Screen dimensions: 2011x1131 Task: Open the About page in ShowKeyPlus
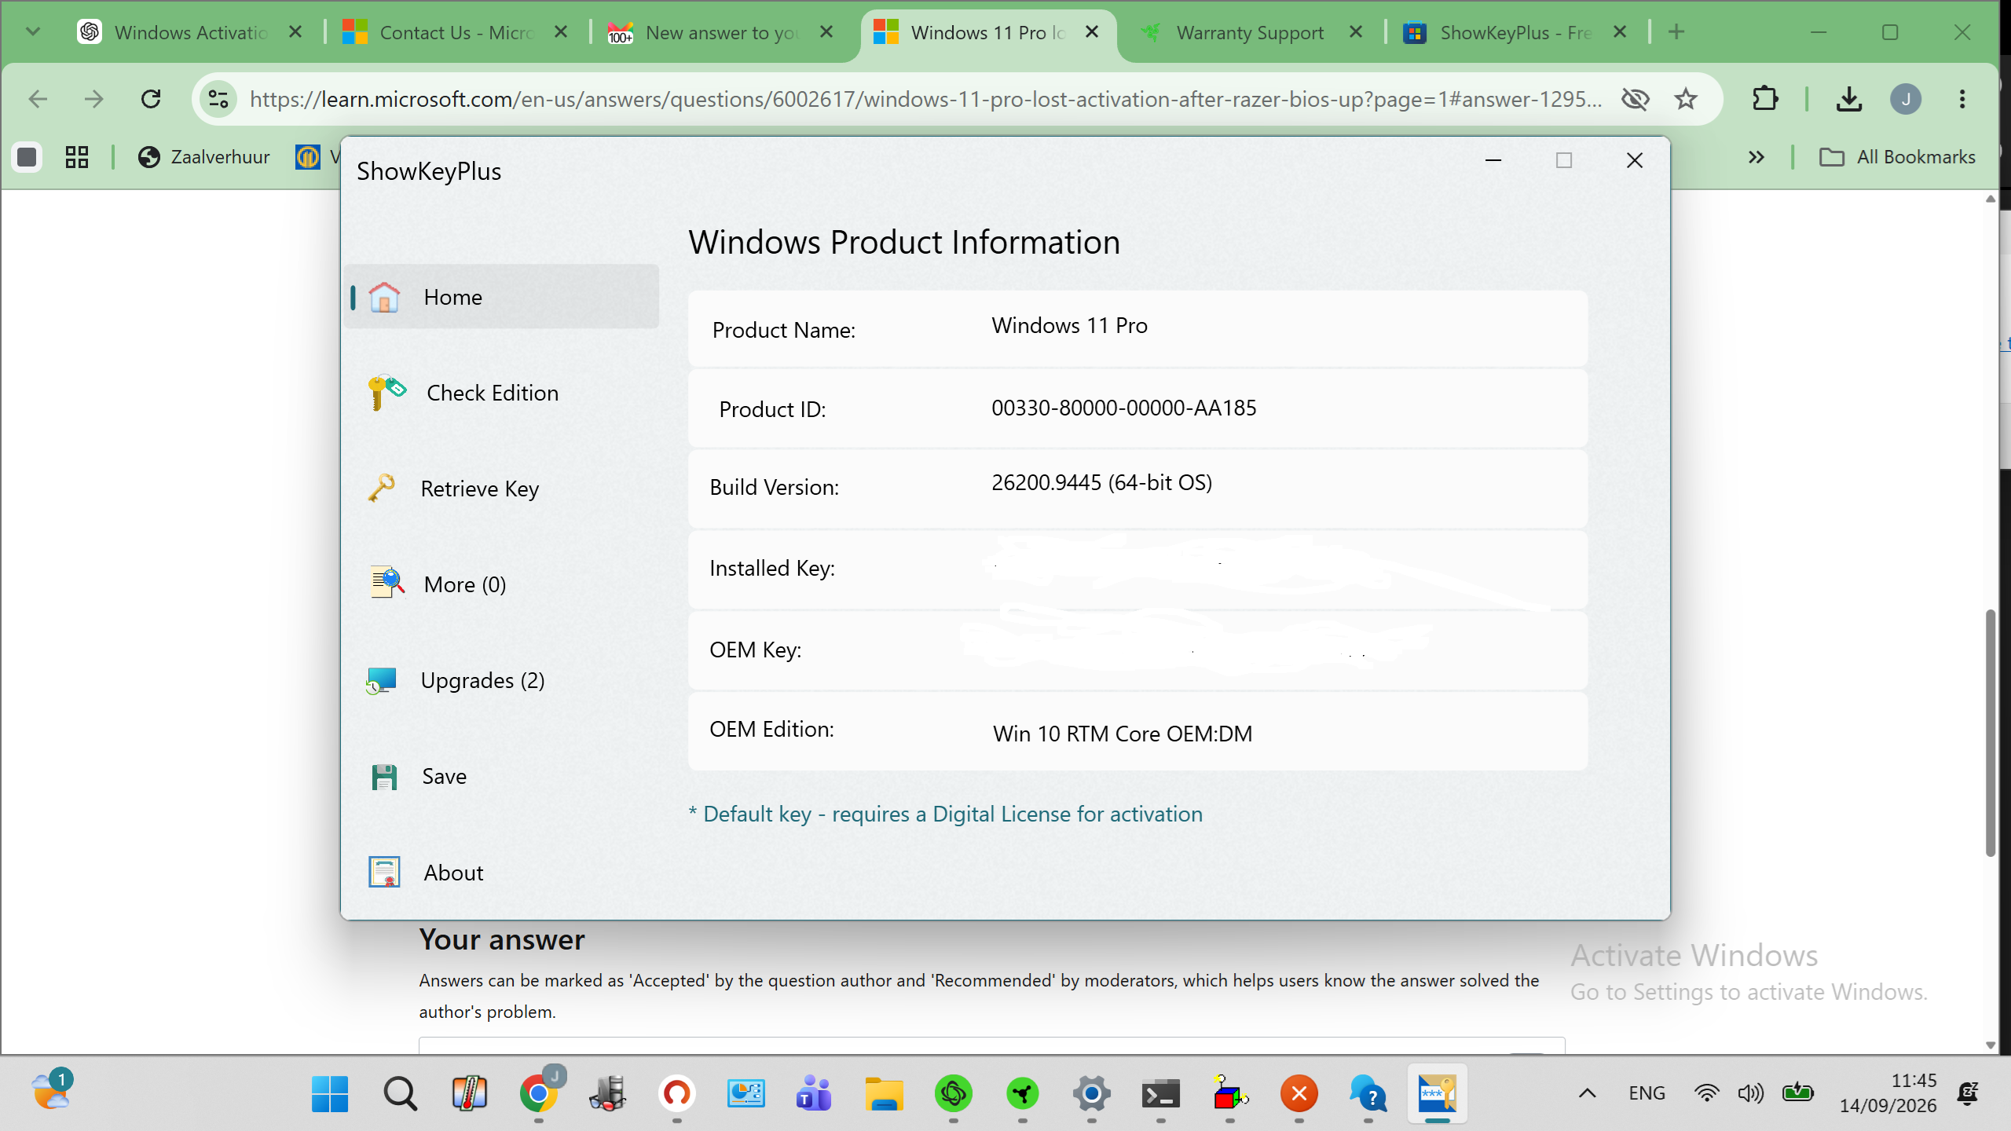pyautogui.click(x=501, y=873)
